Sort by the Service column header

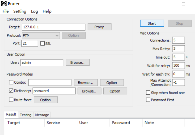(x=61, y=123)
